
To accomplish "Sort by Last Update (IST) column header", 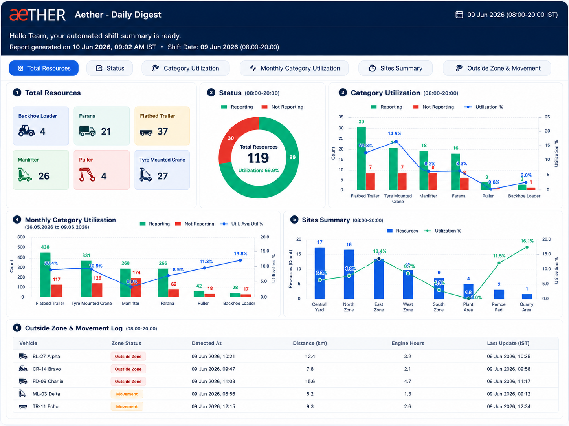I will 508,343.
